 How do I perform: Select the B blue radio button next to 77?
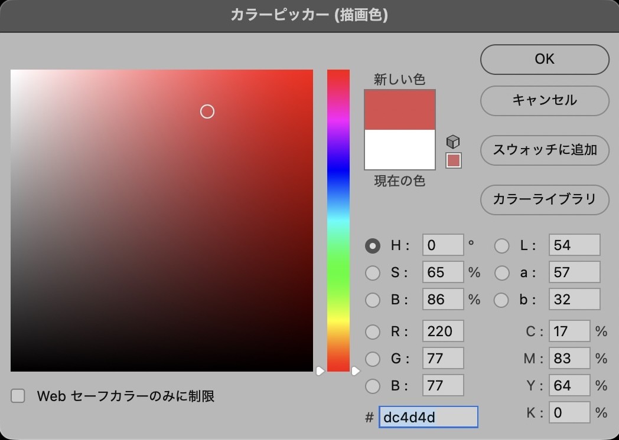coord(372,386)
